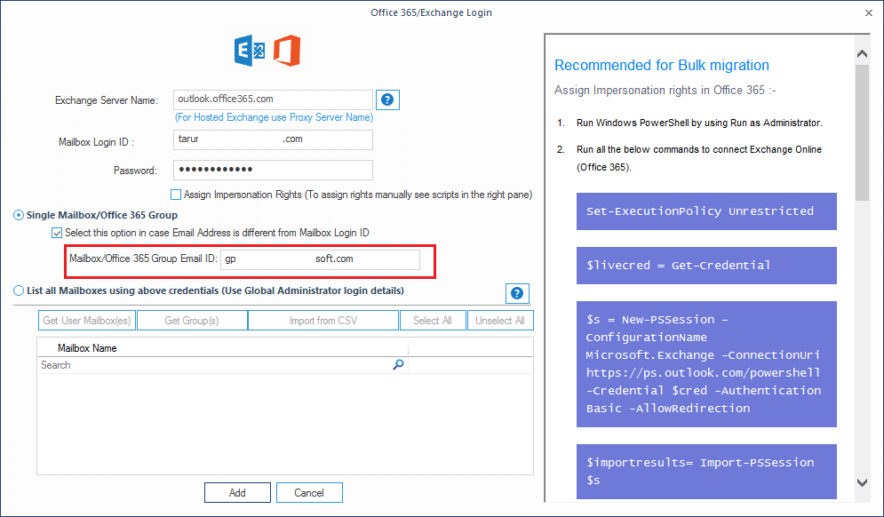884x517 pixels.
Task: Click the Hosted Exchange Proxy Server Name hint
Action: click(x=274, y=117)
